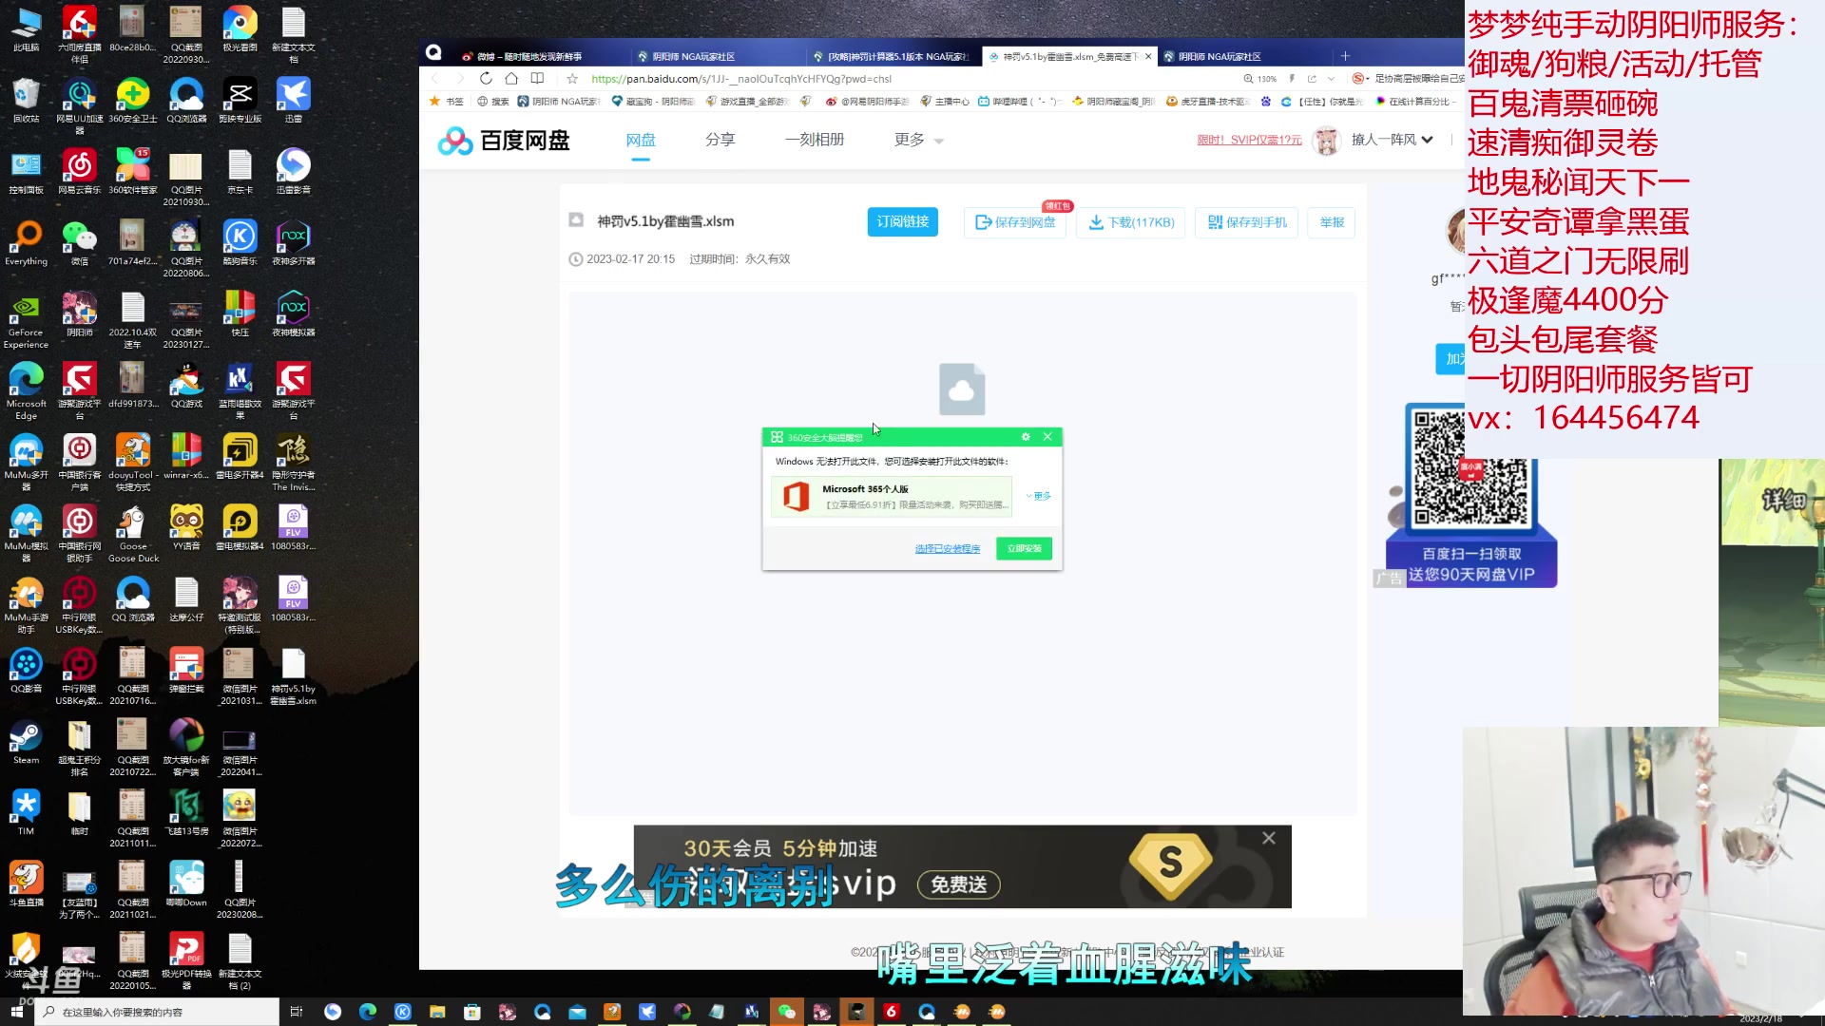Open File Explorer from the taskbar
This screenshot has height=1026, width=1825.
(x=437, y=1012)
